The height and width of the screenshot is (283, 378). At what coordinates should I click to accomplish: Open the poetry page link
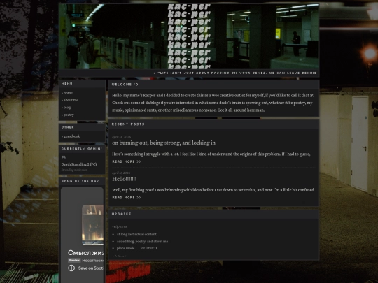point(68,115)
